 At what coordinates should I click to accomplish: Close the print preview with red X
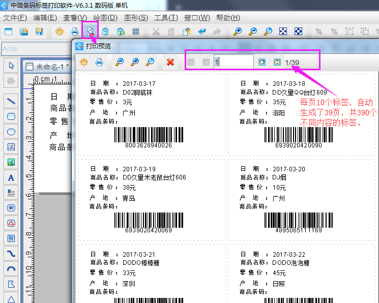[x=170, y=62]
